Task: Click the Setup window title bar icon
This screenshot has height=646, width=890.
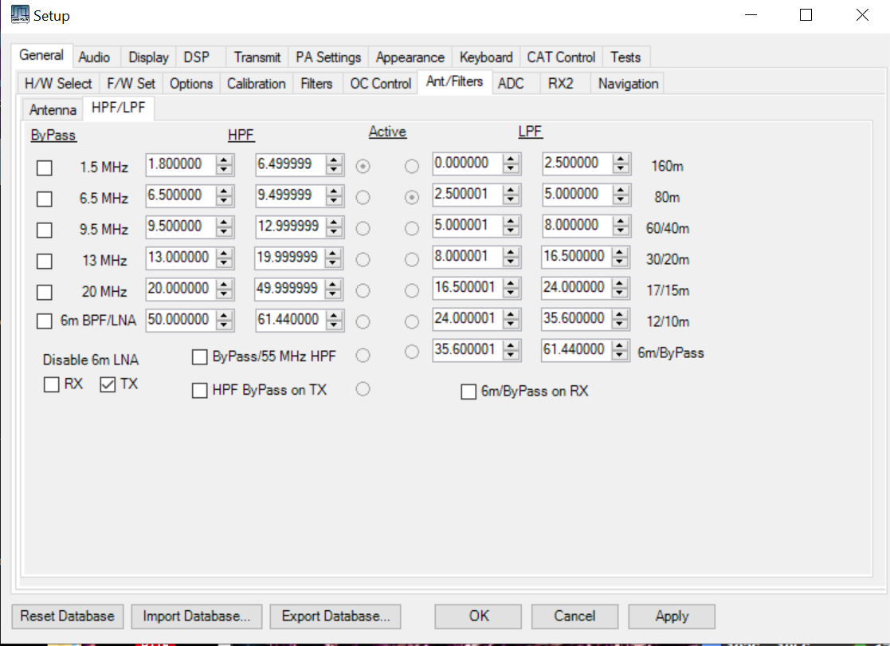Action: [20, 15]
